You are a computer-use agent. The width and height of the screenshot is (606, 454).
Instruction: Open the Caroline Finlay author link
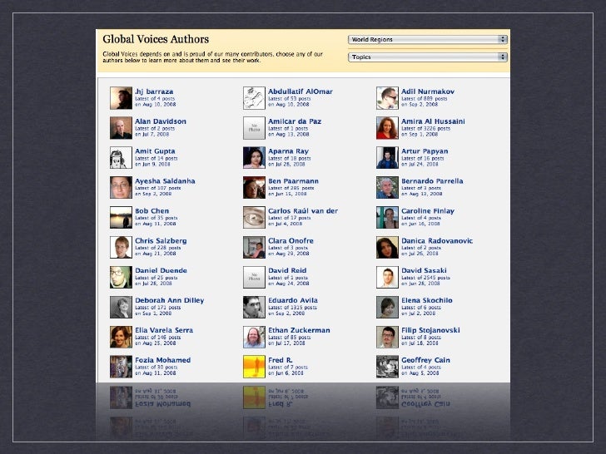(428, 211)
